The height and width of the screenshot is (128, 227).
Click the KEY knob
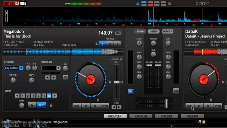coord(32,80)
